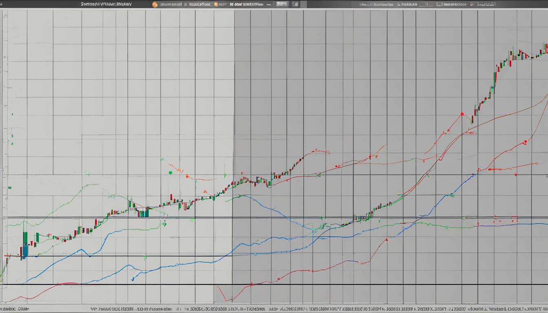Screen dimensions: 548x313
Task: Toggle the empty checkbox in the right toolbar
Action: pos(439,4)
